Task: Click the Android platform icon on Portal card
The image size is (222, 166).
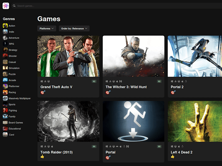Action: coord(117,146)
